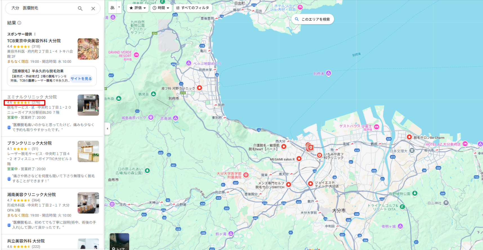Click the ジェイエステティック大分店 map pin
The height and width of the screenshot is (250, 483).
310,184
